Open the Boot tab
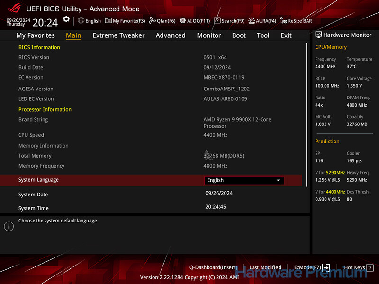Viewport: 379px width, 284px height. click(239, 35)
